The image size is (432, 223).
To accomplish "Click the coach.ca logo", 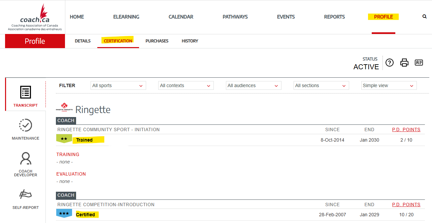I will tap(35, 17).
